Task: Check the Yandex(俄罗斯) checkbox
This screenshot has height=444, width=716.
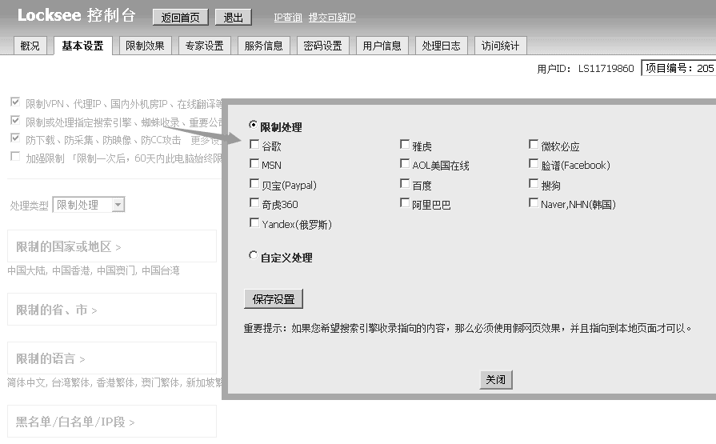Action: click(254, 222)
